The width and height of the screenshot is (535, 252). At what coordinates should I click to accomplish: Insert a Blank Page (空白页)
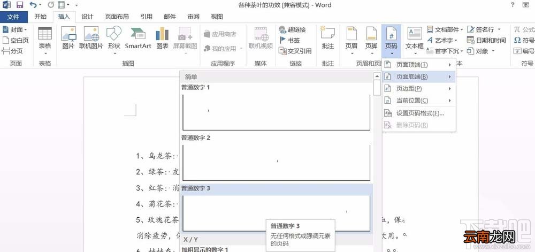[x=16, y=40]
